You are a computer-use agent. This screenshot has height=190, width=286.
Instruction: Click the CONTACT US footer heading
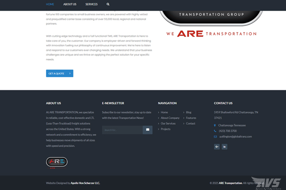point(223,103)
